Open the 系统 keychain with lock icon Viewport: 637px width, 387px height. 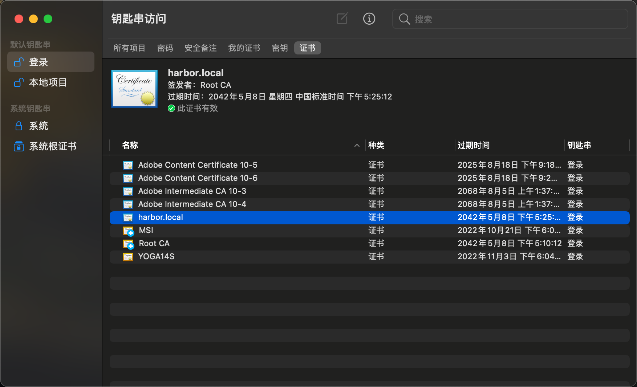[x=38, y=126]
